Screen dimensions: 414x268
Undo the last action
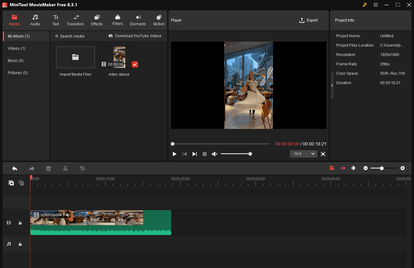point(14,168)
